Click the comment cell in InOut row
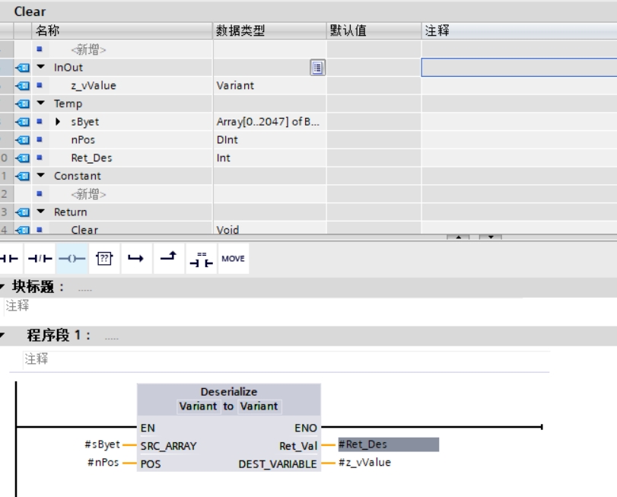Image resolution: width=617 pixels, height=497 pixels. coord(519,68)
